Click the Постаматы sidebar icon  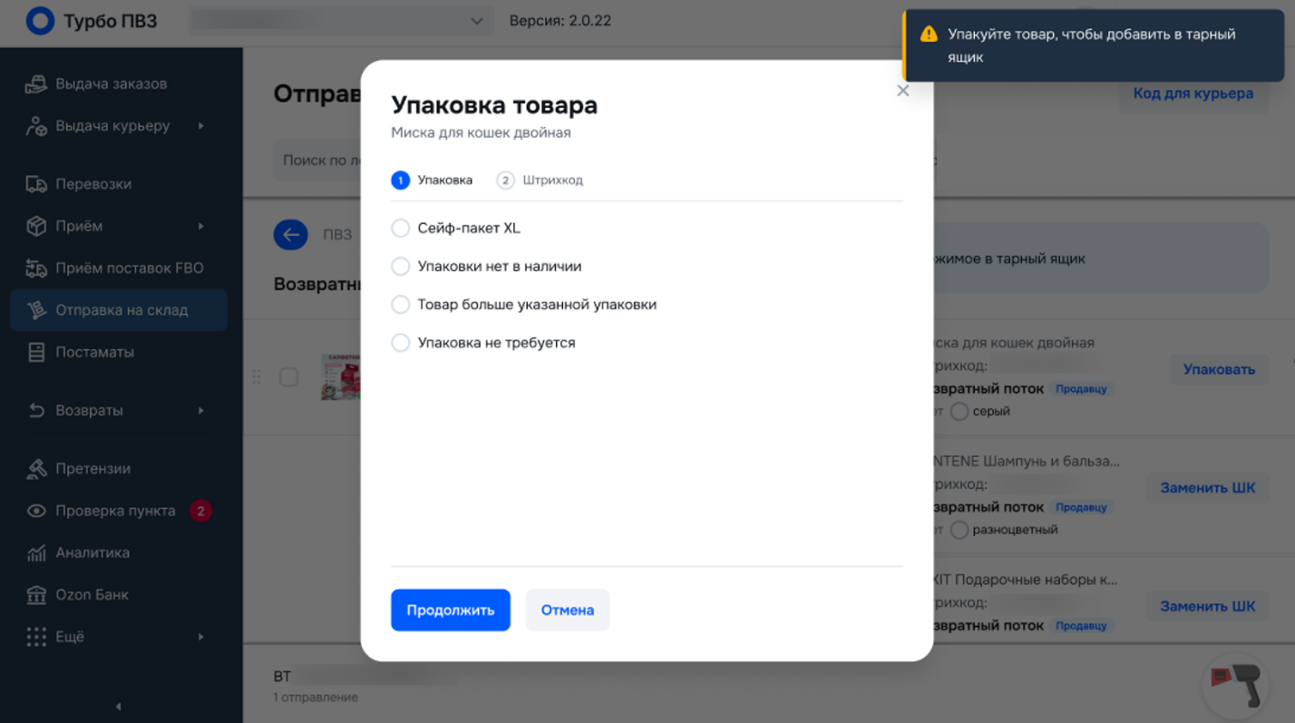pyautogui.click(x=36, y=352)
